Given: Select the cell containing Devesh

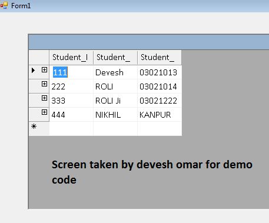Looking at the screenshot, I should pos(115,72).
